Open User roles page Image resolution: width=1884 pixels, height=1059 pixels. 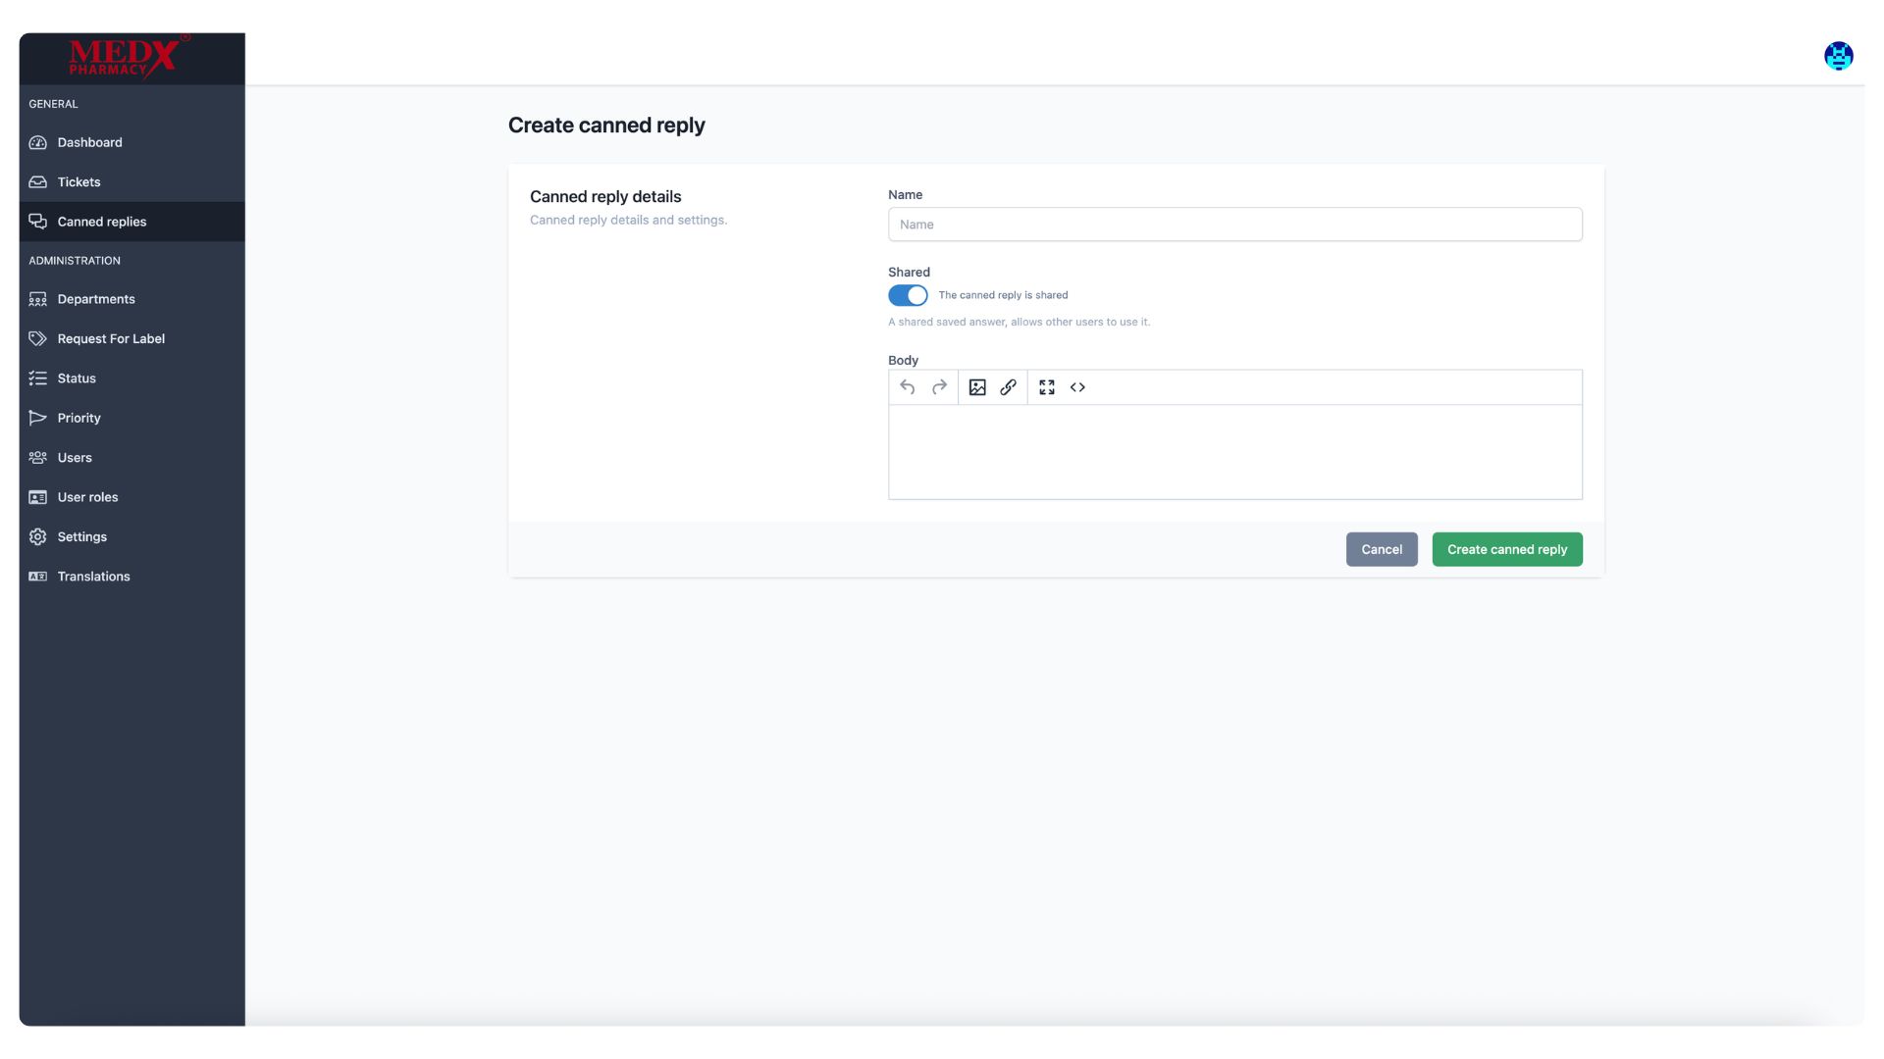click(131, 497)
